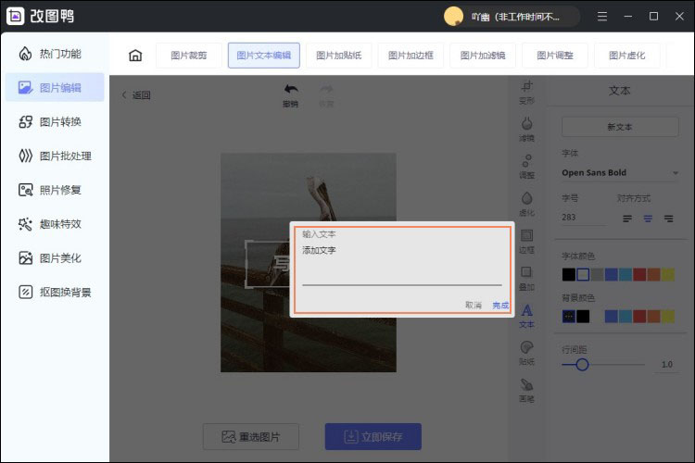The image size is (695, 463).
Task: Set text alignment to right
Action: pyautogui.click(x=668, y=219)
